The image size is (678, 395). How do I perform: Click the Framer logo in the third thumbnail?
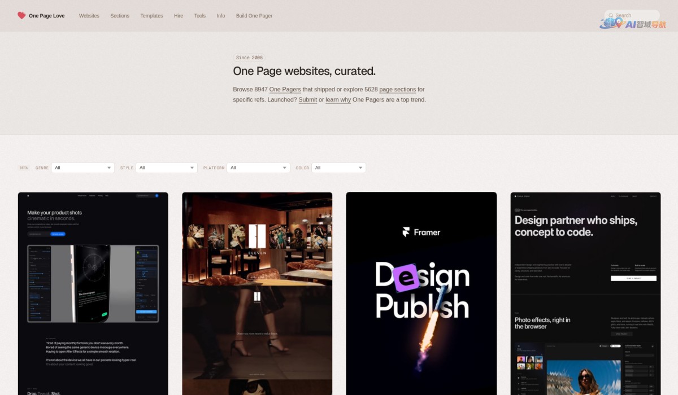[421, 232]
